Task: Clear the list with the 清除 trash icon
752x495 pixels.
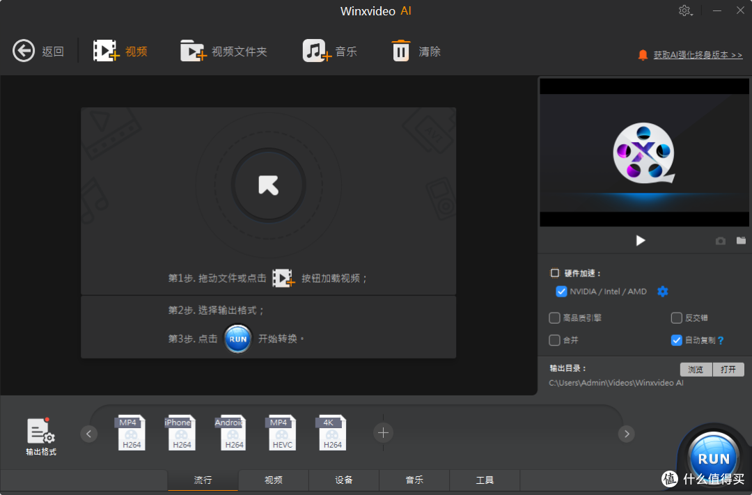Action: tap(401, 51)
